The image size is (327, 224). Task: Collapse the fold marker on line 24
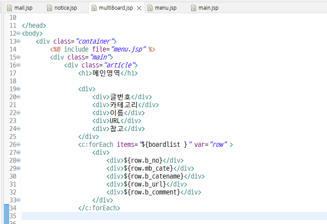(19, 128)
